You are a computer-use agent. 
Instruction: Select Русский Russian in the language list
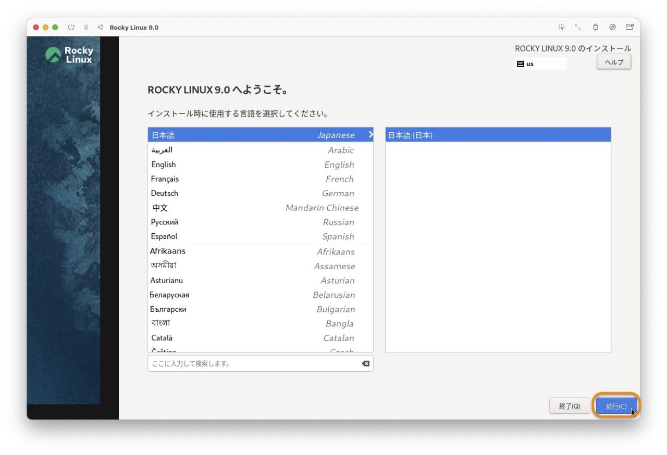coord(234,222)
